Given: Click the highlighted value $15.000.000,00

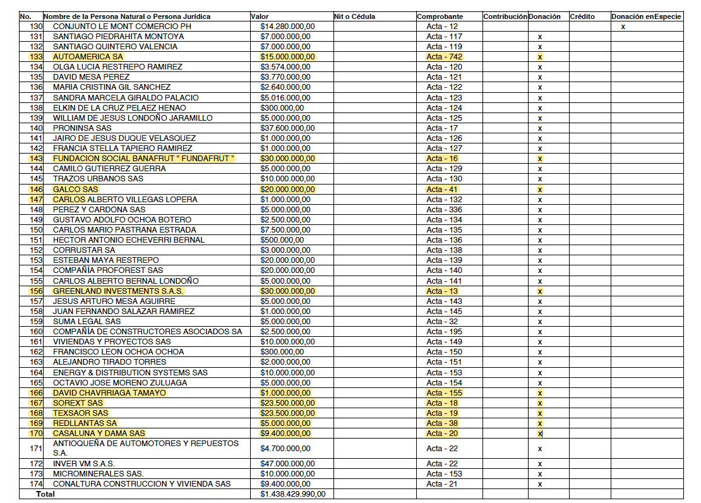Looking at the screenshot, I should (x=287, y=57).
